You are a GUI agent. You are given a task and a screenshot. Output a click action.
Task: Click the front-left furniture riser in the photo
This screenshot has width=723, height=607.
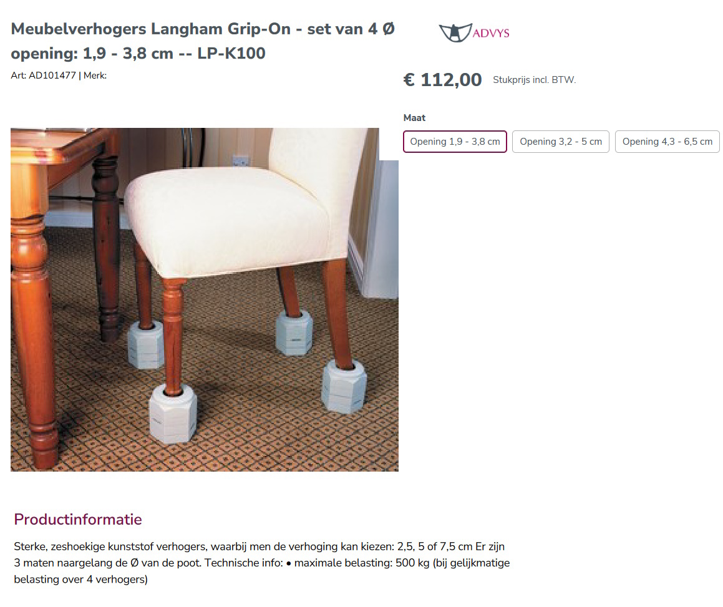pos(173,413)
